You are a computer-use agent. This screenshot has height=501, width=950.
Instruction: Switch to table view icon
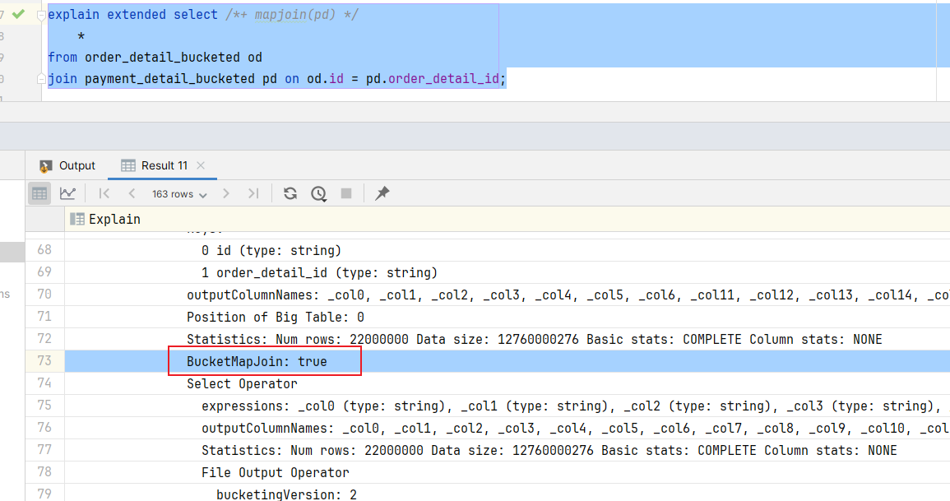pyautogui.click(x=39, y=194)
